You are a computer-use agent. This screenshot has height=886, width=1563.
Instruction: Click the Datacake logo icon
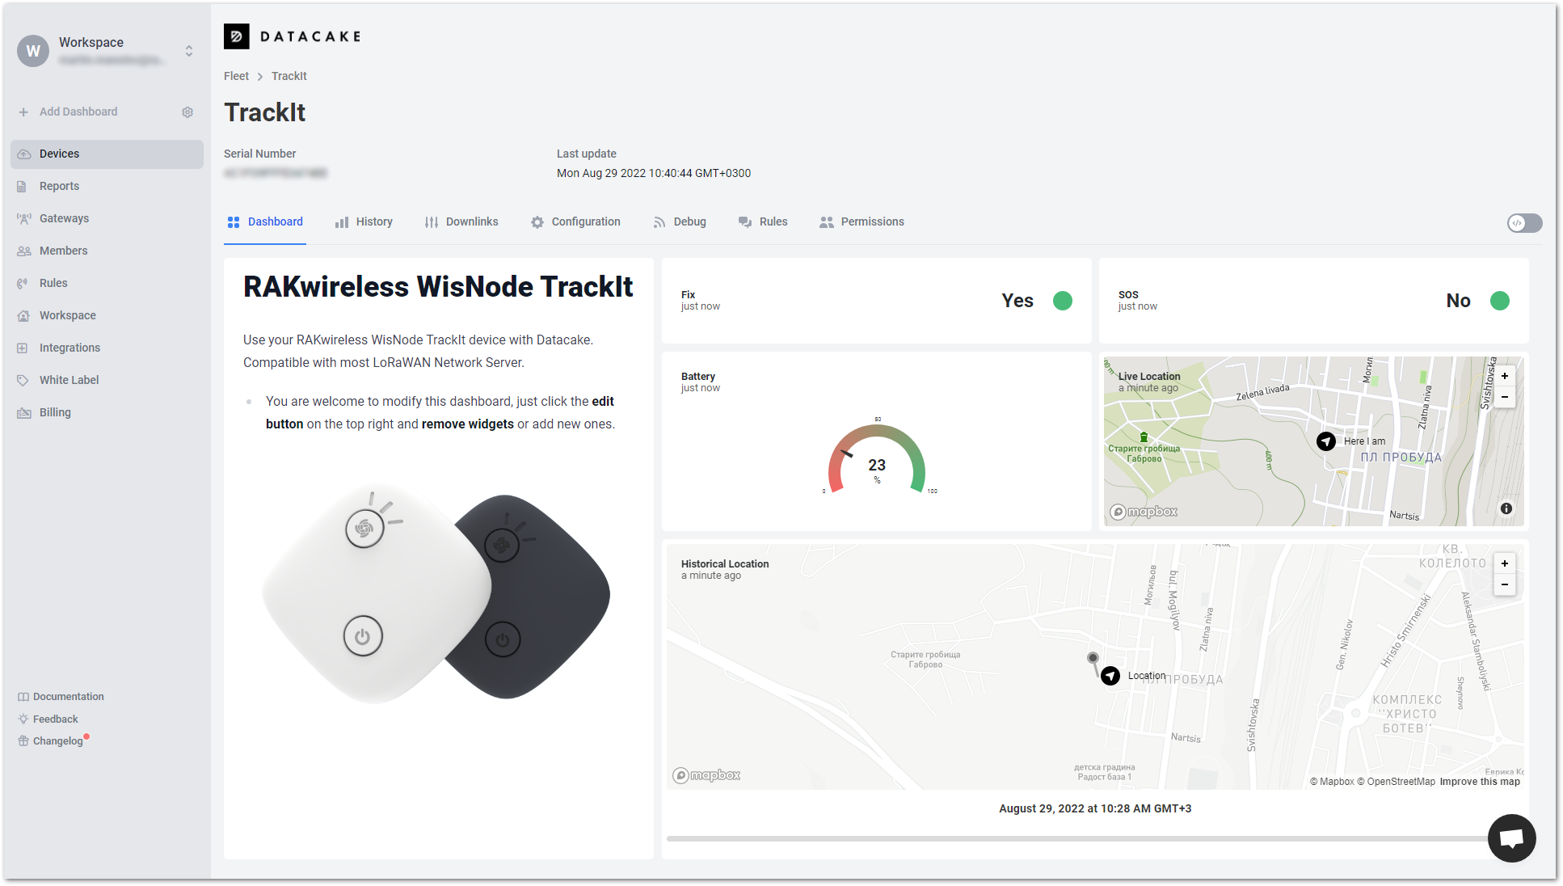(237, 36)
